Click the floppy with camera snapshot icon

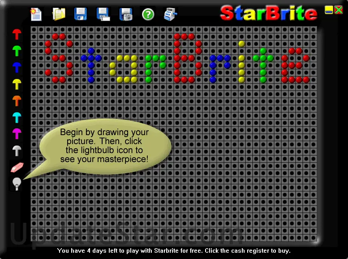126,14
